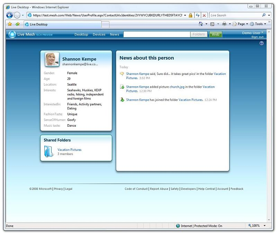Image resolution: width=277 pixels, height=234 pixels.
Task: Click the Live Mesh search text field
Action: tap(157, 34)
